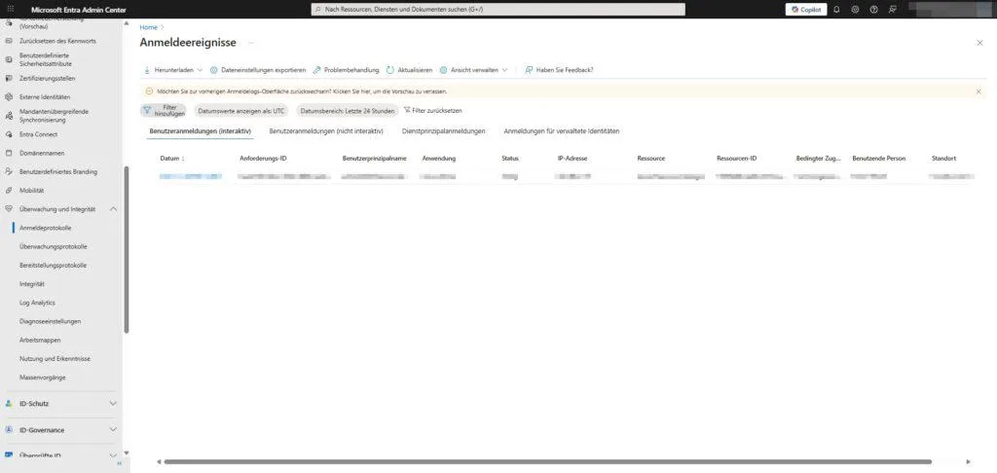
Task: Open the Ansicht verwalten dropdown
Action: click(474, 70)
